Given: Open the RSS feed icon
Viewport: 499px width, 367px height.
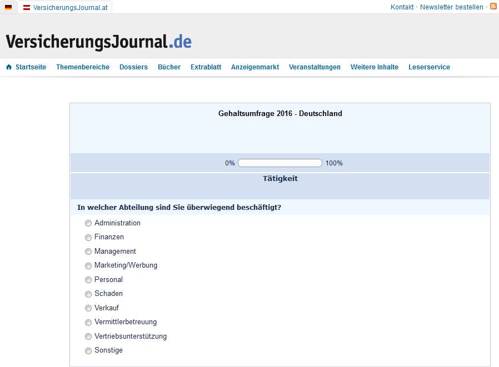Looking at the screenshot, I should (x=493, y=6).
